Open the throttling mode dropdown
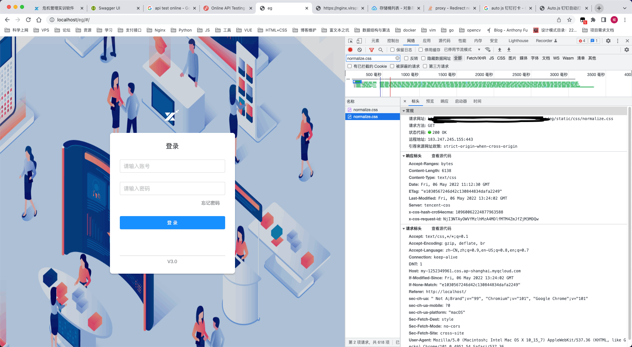 pyautogui.click(x=462, y=50)
